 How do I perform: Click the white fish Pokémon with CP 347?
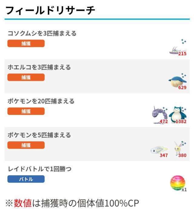[x=158, y=149]
